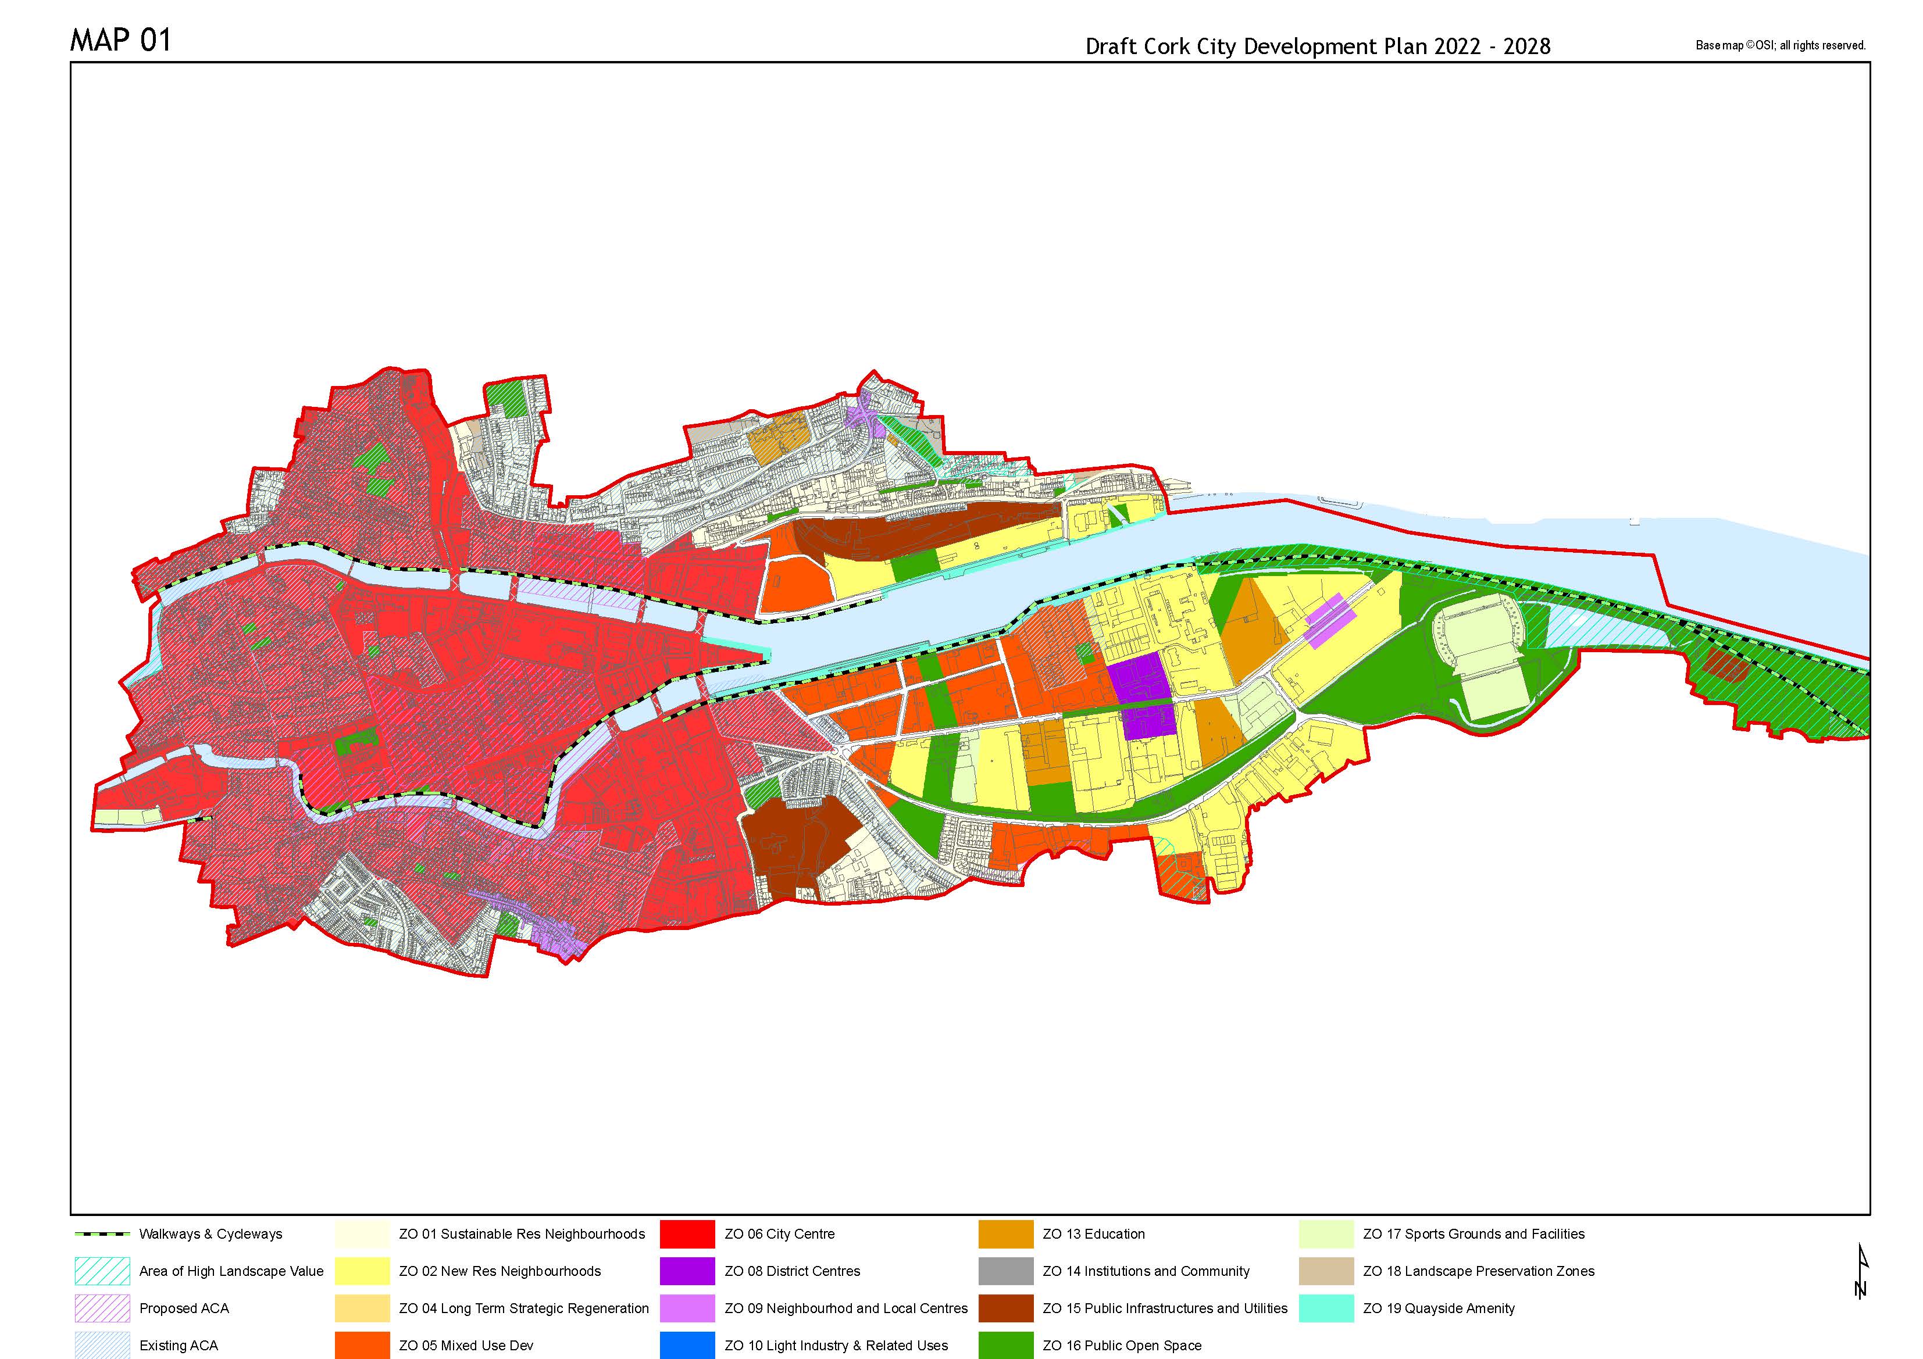Click the Existing ACA hatched legend symbol

click(x=102, y=1345)
